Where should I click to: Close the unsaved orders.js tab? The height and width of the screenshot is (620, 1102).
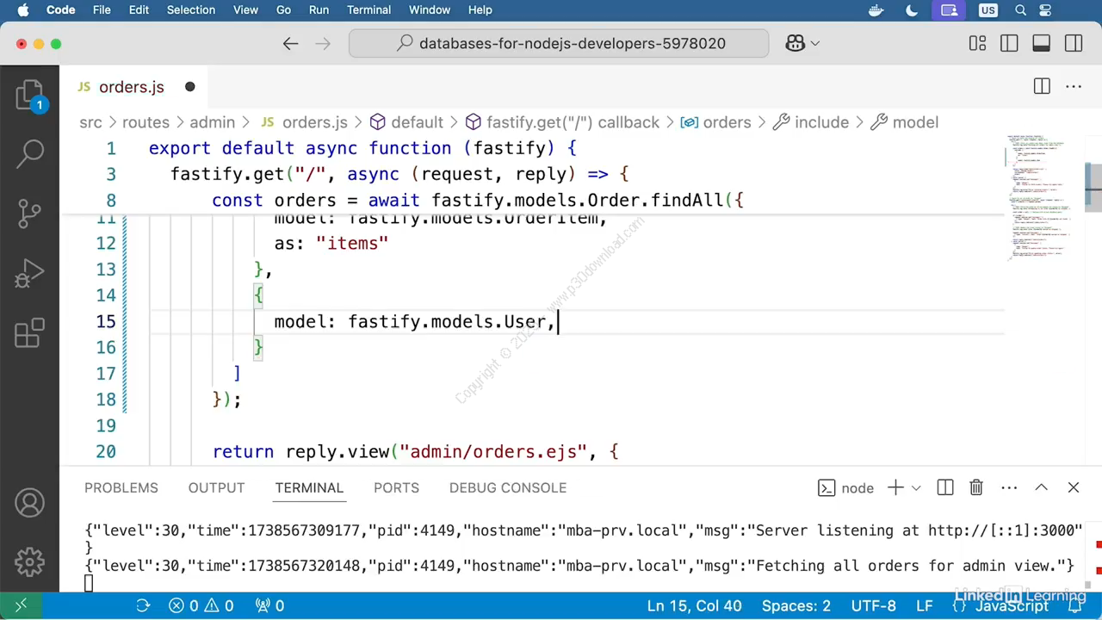(190, 87)
